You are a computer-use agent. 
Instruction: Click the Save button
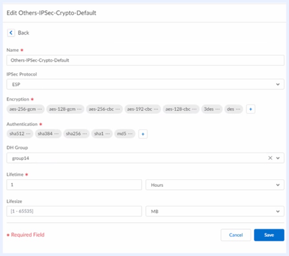click(x=269, y=235)
